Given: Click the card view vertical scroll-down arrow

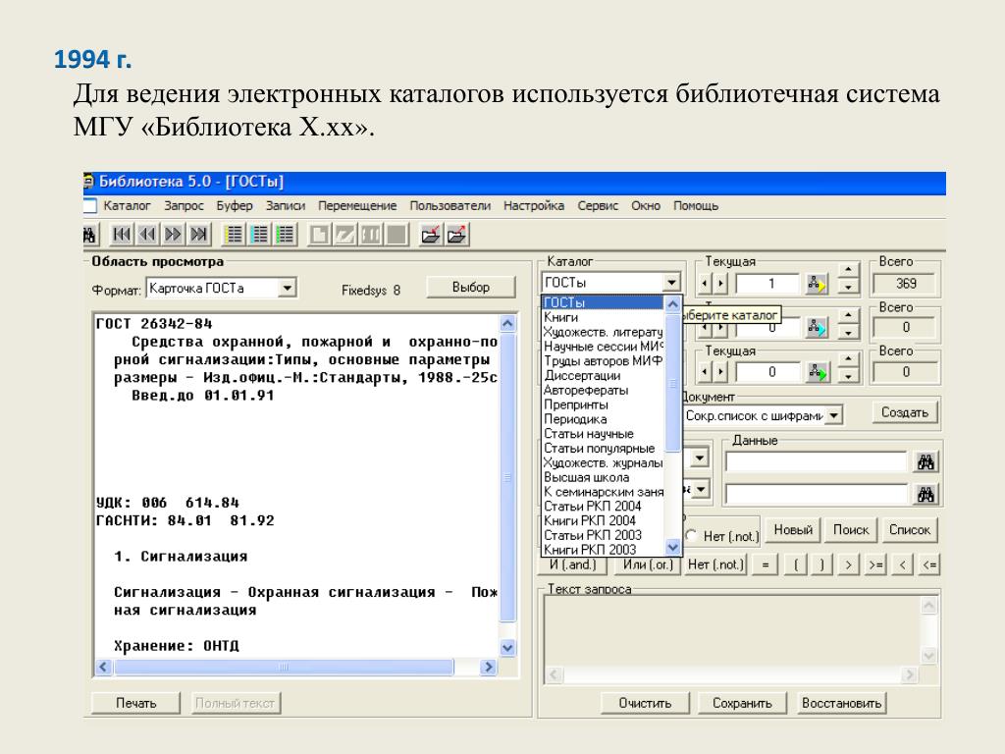Looking at the screenshot, I should pos(507,648).
